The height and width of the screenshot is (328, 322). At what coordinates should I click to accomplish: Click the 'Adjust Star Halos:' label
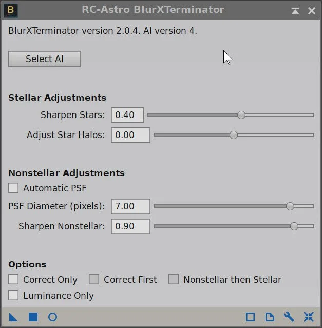pos(66,135)
